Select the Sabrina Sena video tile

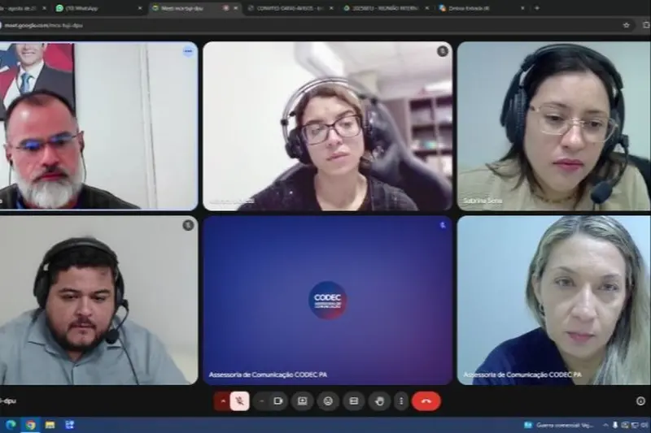coord(553,126)
